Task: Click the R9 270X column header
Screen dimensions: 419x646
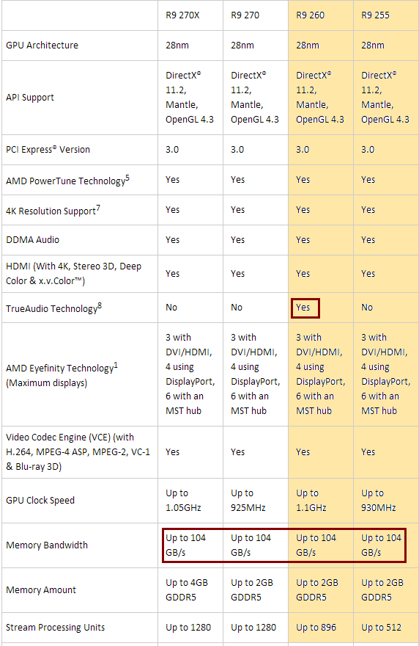Action: click(182, 15)
